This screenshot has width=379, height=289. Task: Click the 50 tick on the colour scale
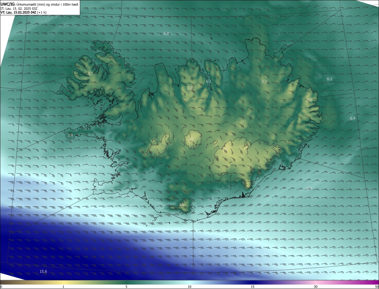(377, 287)
